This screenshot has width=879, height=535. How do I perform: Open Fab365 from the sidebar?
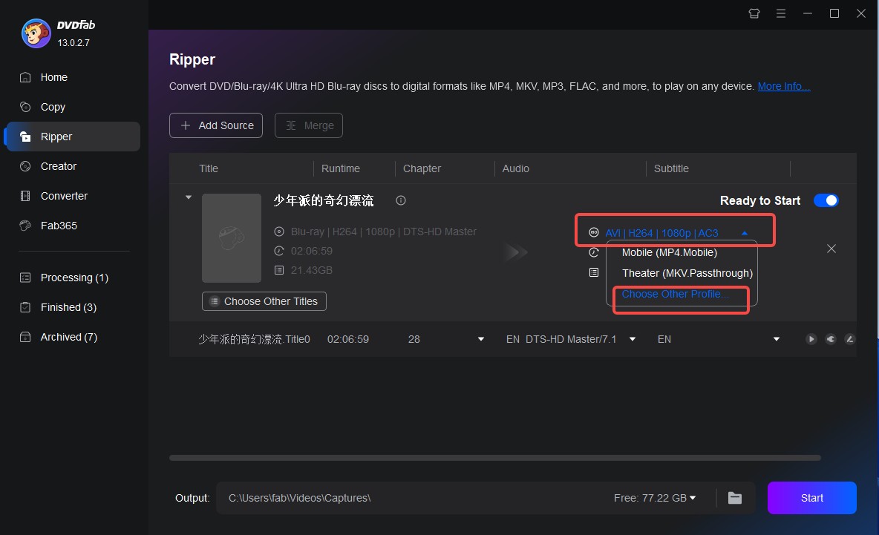click(x=72, y=226)
